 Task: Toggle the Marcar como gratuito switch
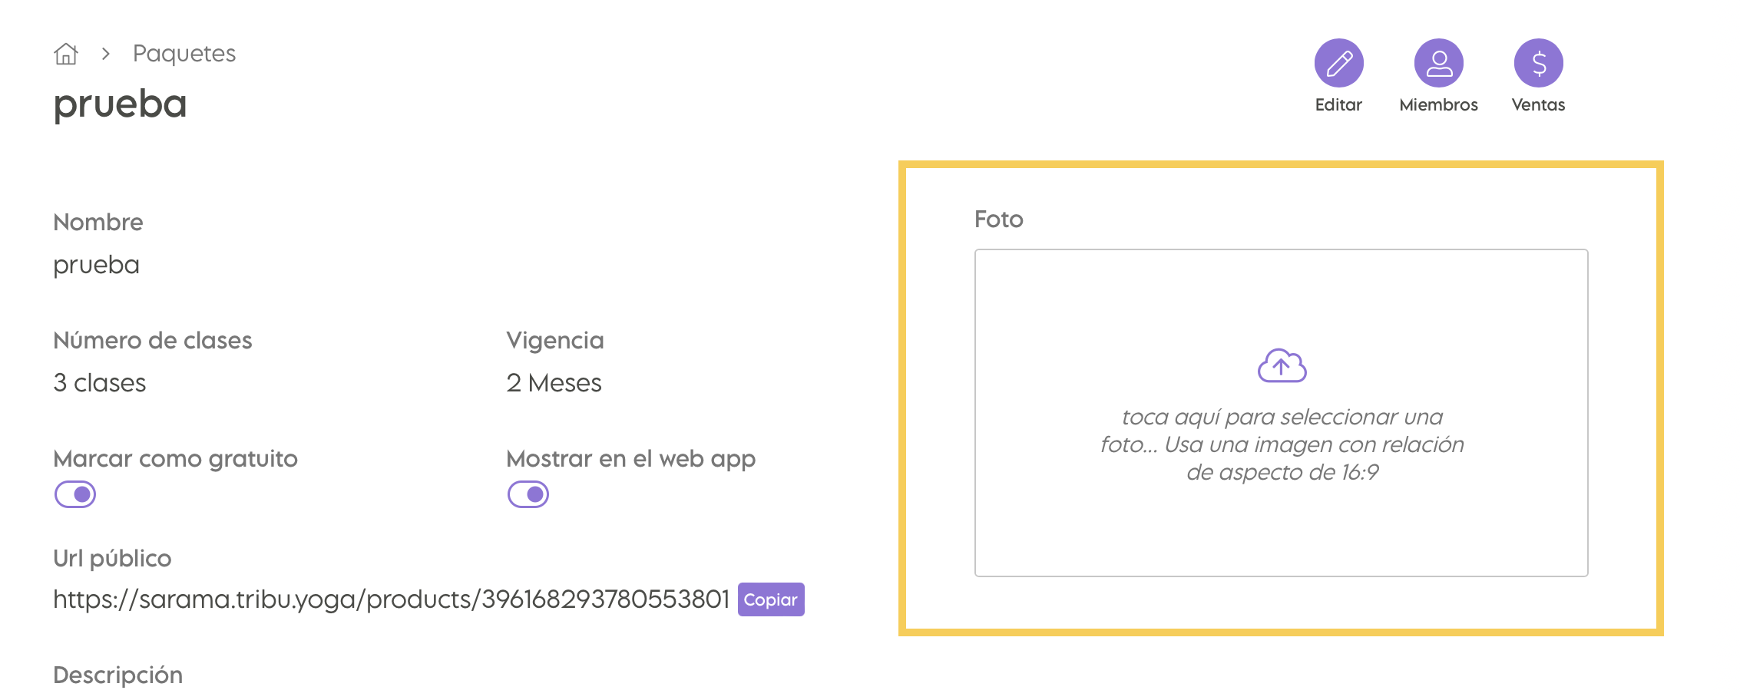click(x=75, y=494)
